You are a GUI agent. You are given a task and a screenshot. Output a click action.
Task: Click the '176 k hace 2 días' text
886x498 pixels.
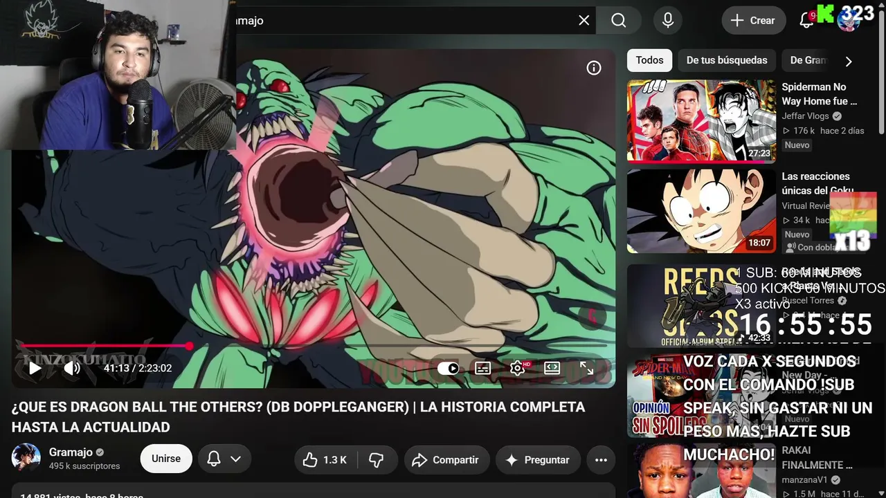(x=823, y=131)
